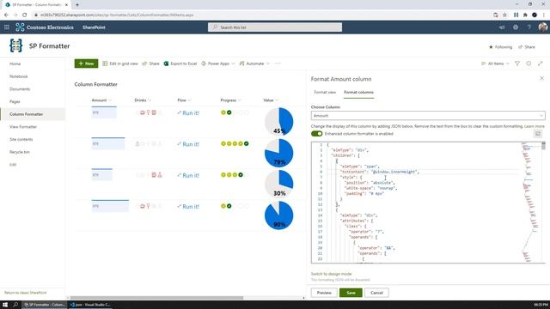Open the Value column header menu
Screen dimensions: 550x309
(x=271, y=100)
